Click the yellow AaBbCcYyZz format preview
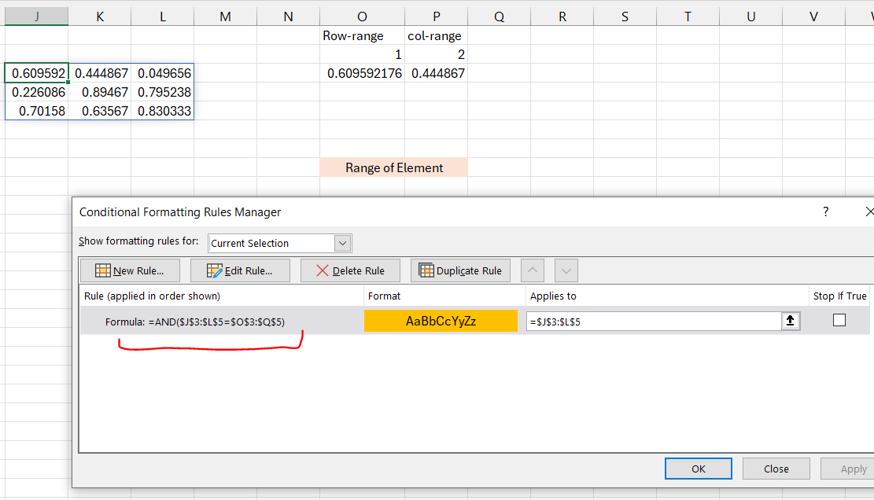Image resolution: width=874 pixels, height=500 pixels. [441, 320]
